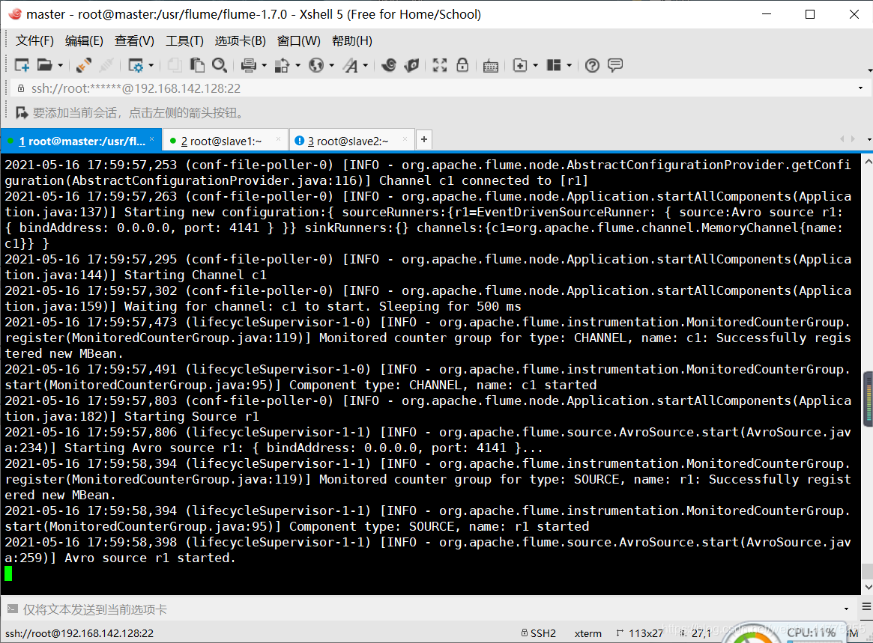Screen dimensions: 873x643
Task: Click the globe encoding icon
Action: (316, 66)
